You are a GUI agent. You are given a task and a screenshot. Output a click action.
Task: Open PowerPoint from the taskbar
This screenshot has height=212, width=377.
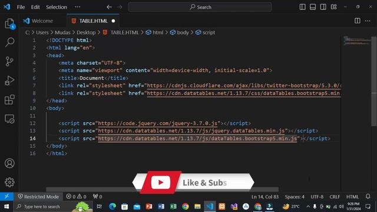149,206
